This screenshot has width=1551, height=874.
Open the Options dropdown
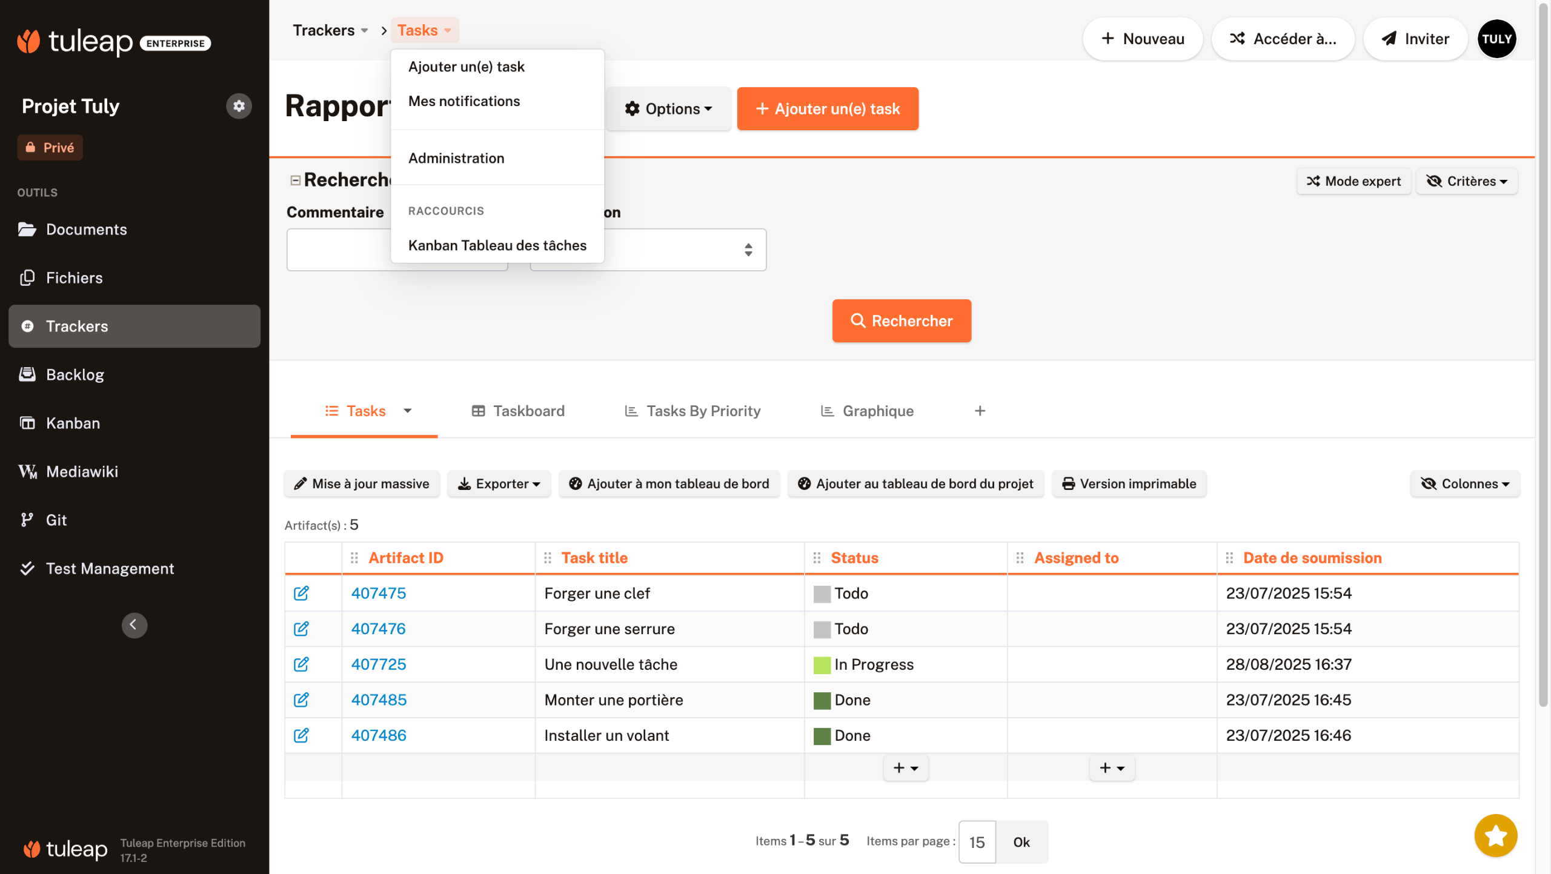(x=668, y=108)
